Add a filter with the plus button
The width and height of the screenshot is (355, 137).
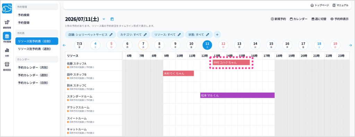217,35
